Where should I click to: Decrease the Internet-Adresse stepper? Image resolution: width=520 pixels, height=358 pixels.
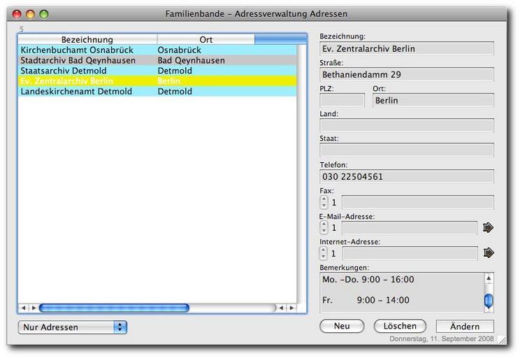click(324, 257)
